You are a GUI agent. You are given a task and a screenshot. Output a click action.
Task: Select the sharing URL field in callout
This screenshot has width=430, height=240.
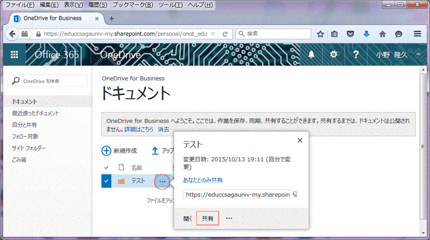pyautogui.click(x=236, y=194)
